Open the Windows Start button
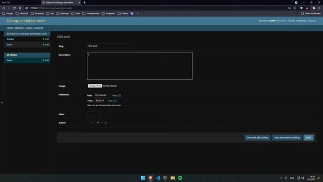 (143, 178)
